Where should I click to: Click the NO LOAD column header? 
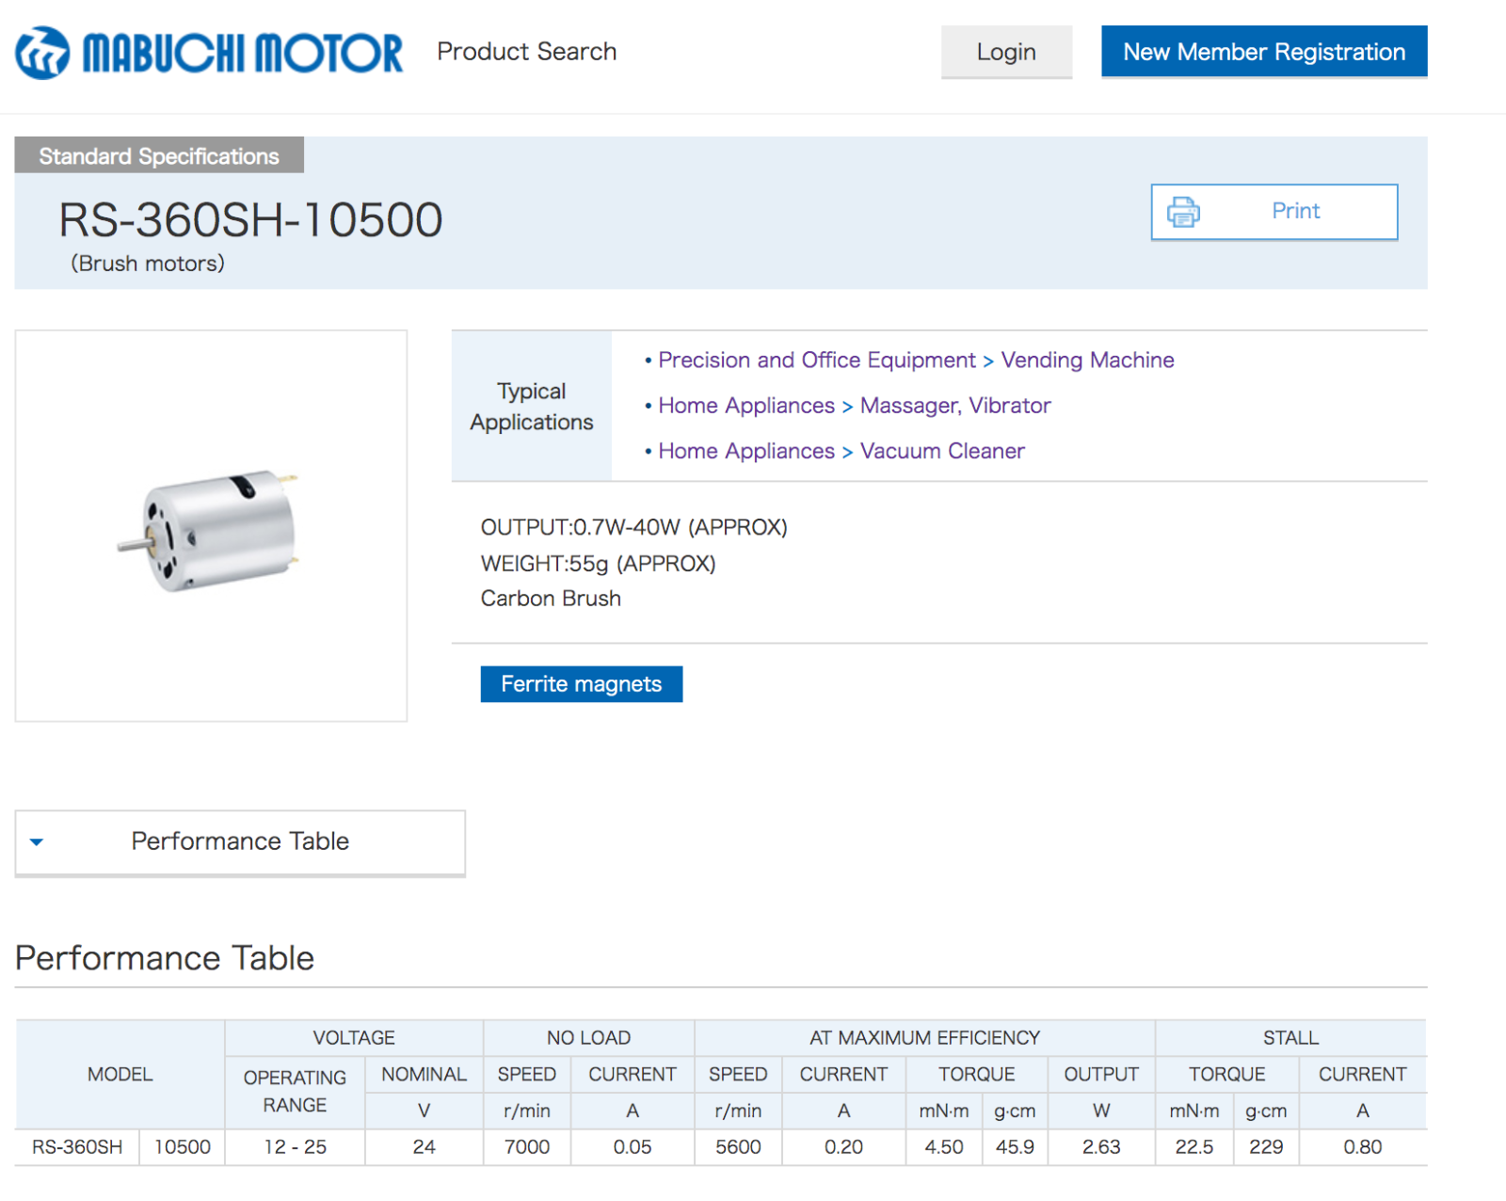[x=589, y=1038]
